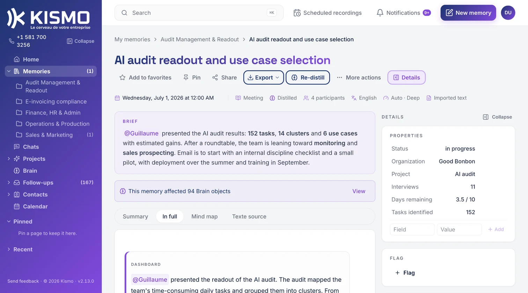Toggle the Details panel button
Image resolution: width=528 pixels, height=293 pixels.
[x=406, y=78]
